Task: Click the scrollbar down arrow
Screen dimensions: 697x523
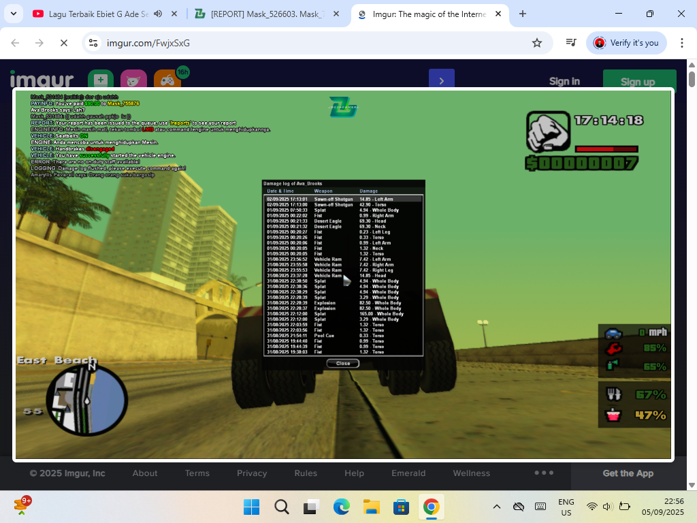Action: tap(692, 485)
